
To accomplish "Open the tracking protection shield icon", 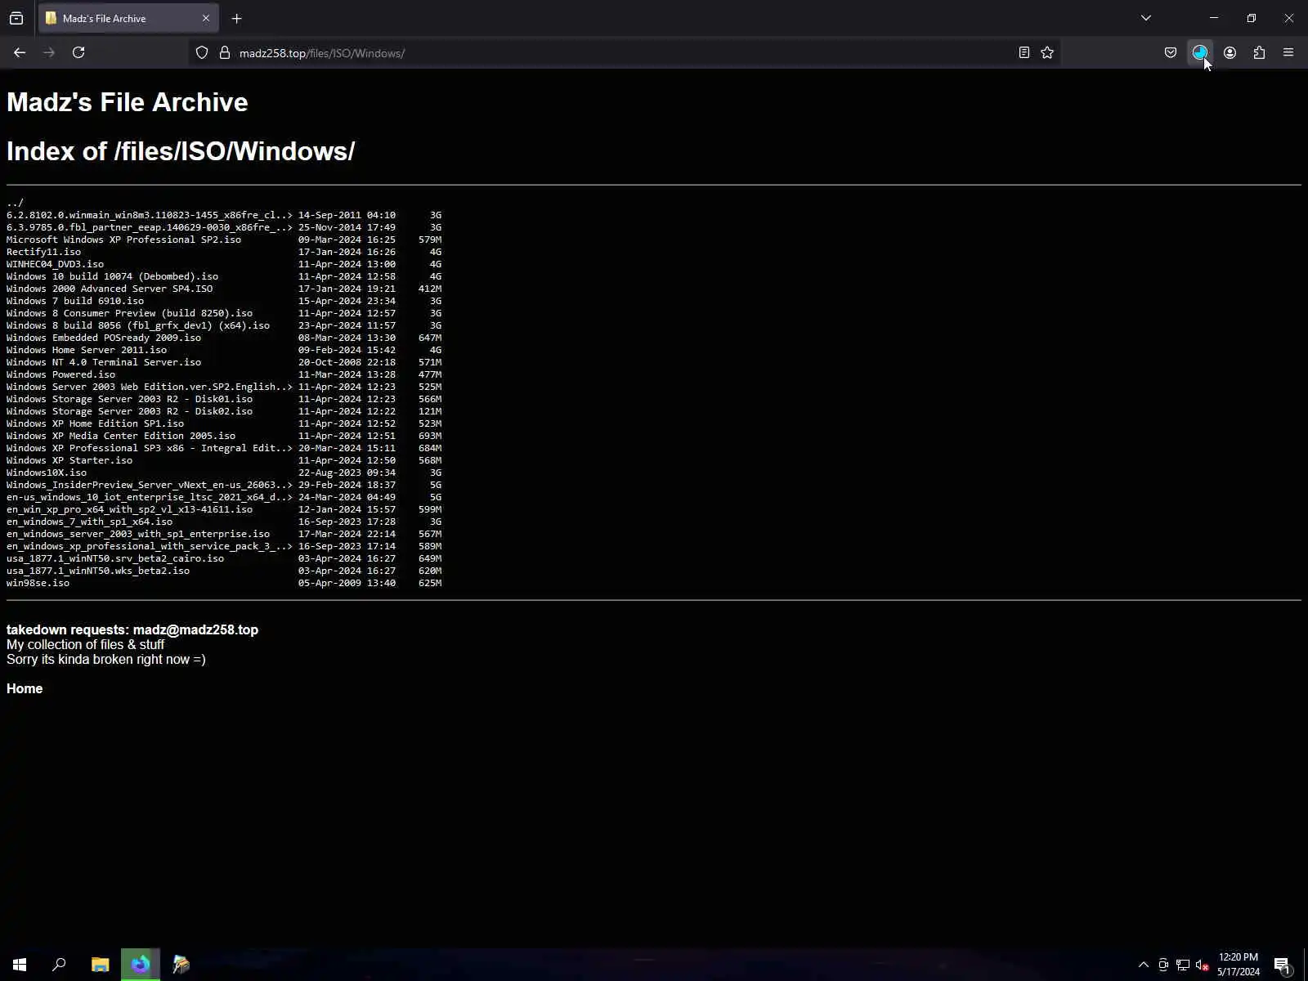I will [202, 53].
